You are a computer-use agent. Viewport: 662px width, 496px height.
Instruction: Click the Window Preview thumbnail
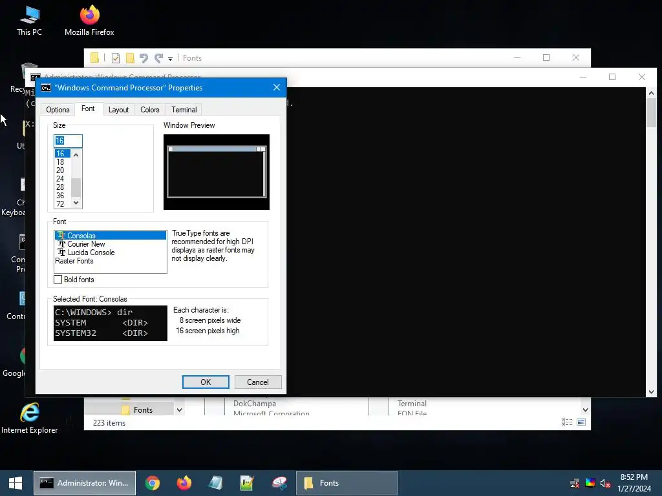click(216, 172)
